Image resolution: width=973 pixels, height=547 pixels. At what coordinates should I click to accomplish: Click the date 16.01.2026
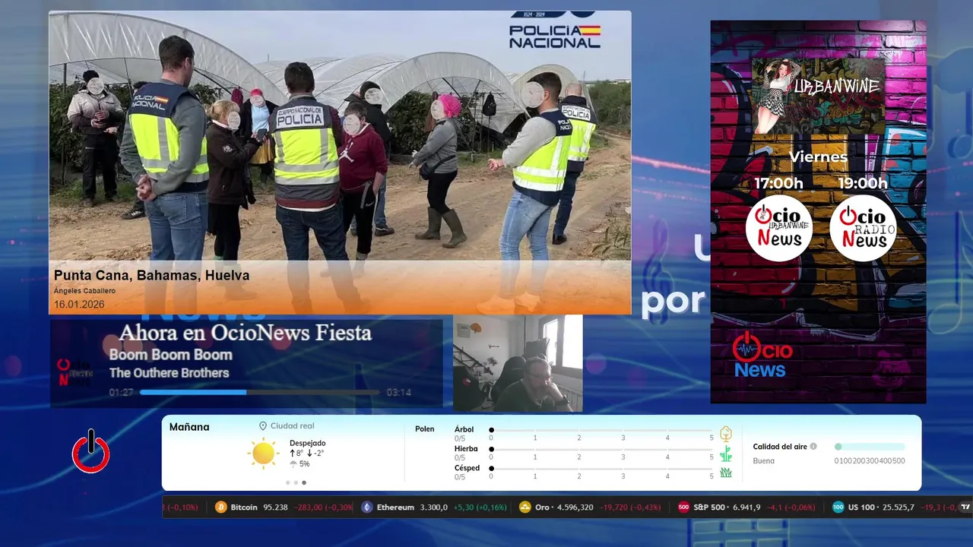click(79, 305)
